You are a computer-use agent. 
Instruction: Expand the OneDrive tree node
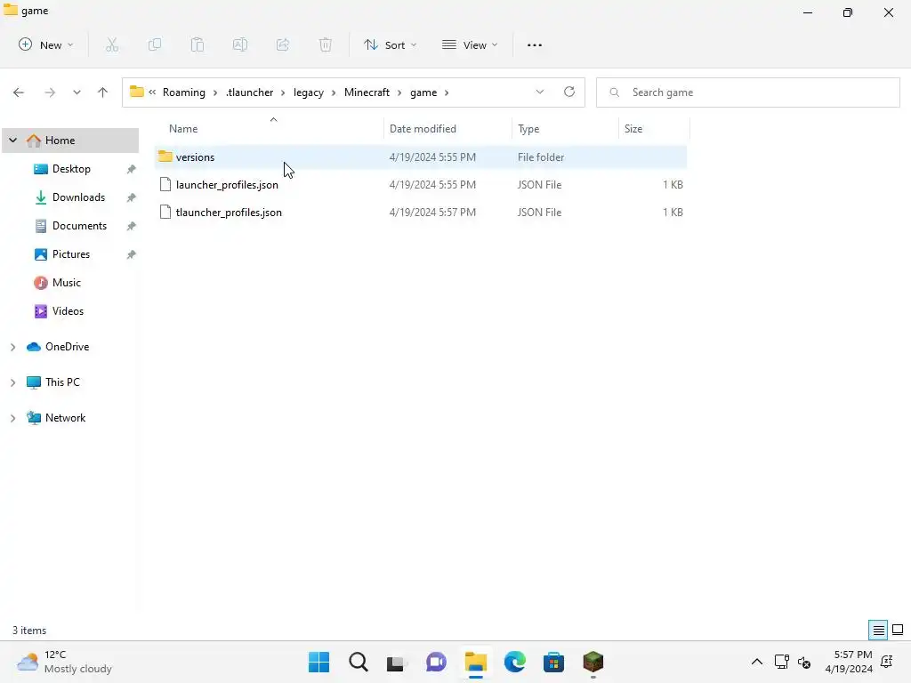pyautogui.click(x=12, y=347)
